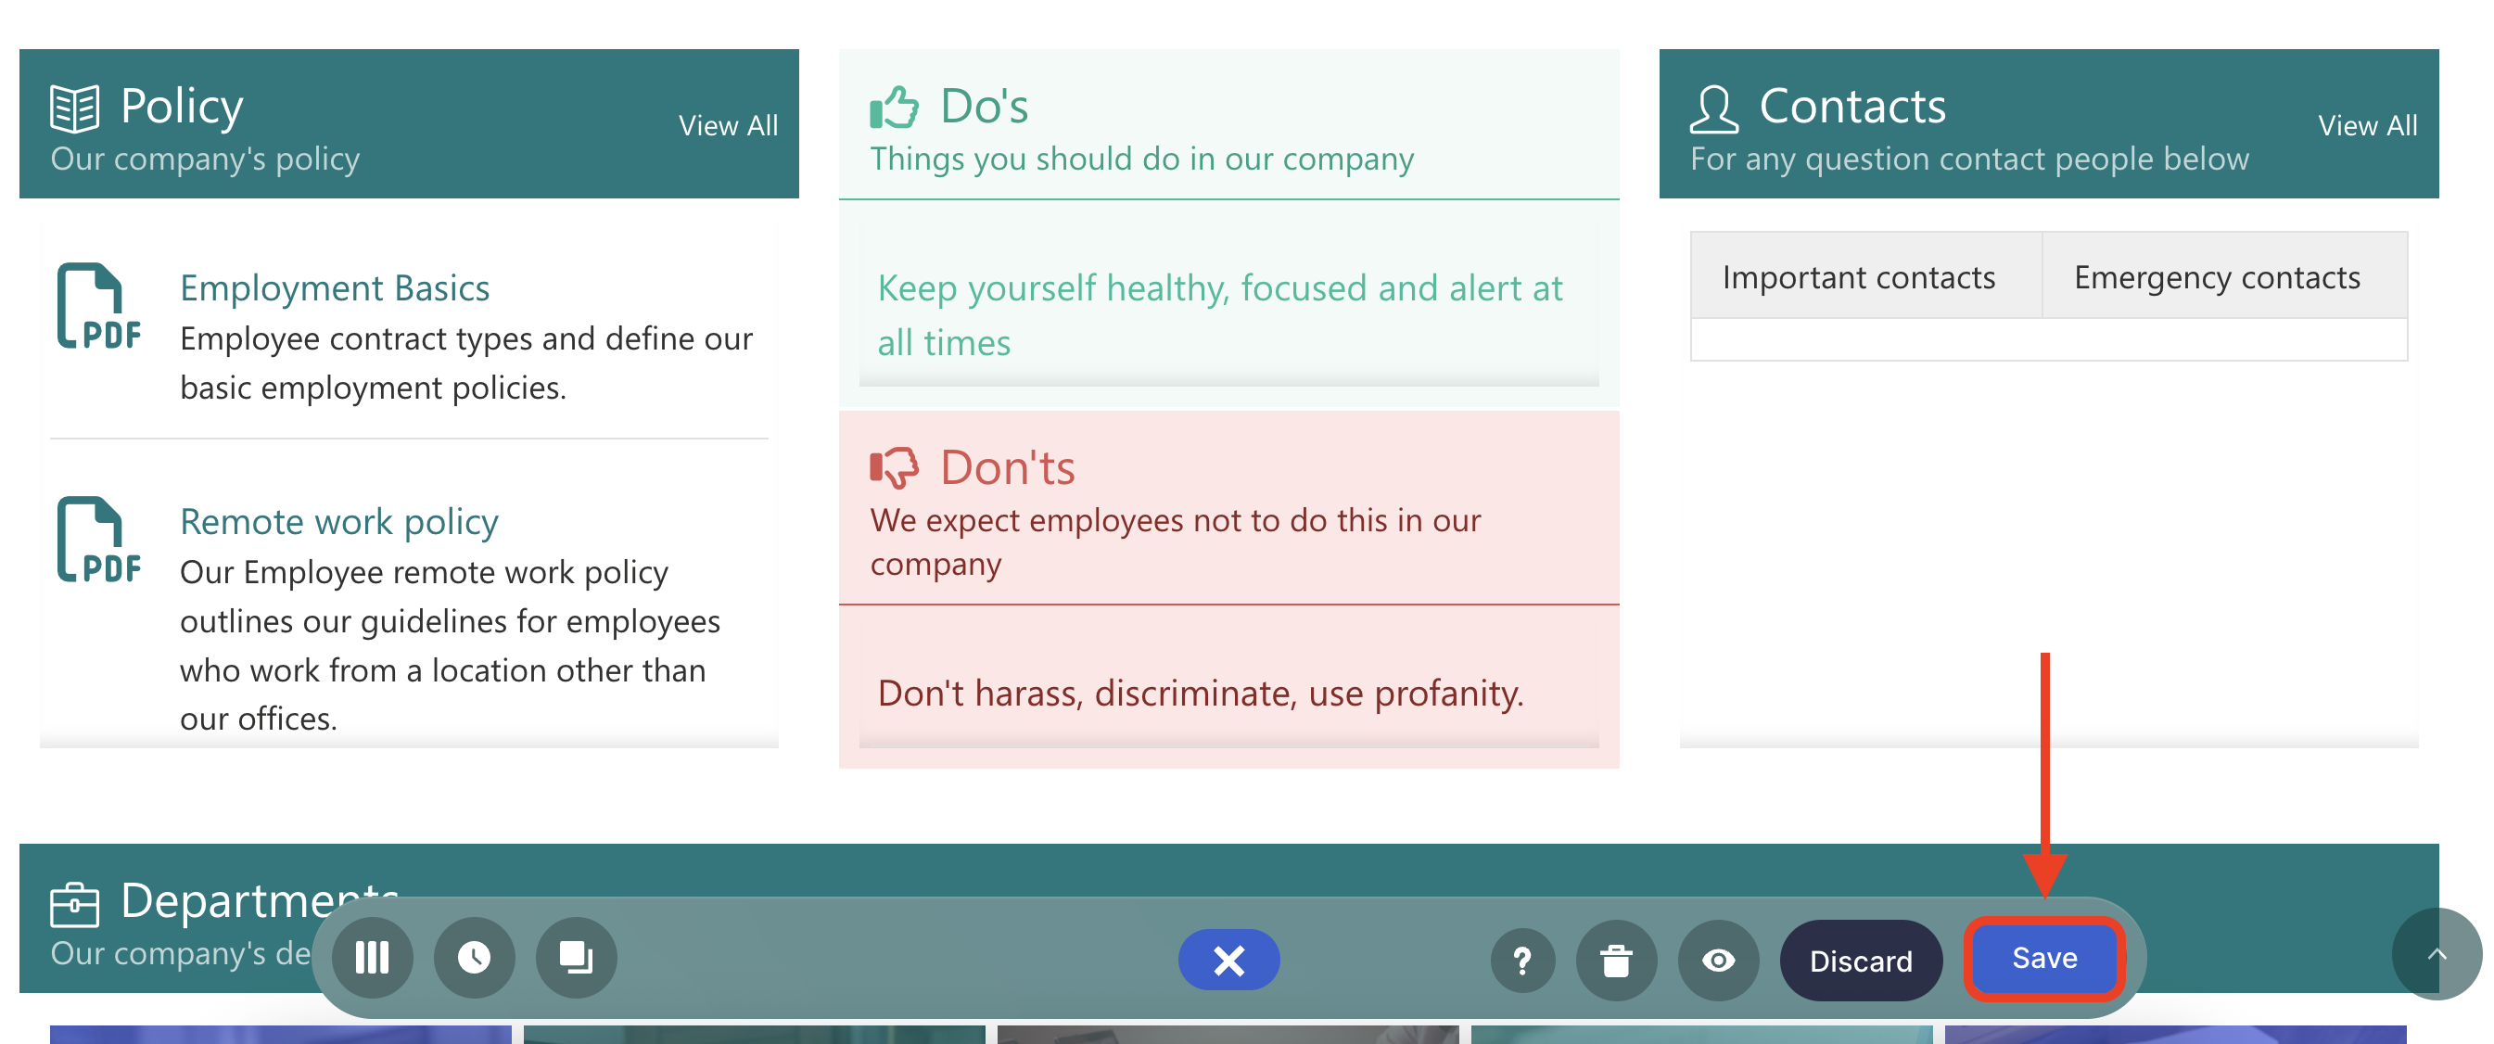Open the Employment Basics policy link
This screenshot has width=2494, height=1044.
pyautogui.click(x=334, y=287)
